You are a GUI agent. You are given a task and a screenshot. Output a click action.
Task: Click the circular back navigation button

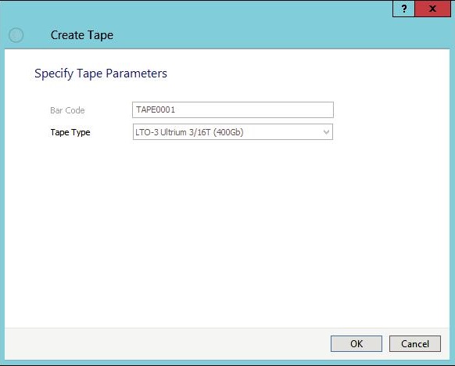(16, 35)
